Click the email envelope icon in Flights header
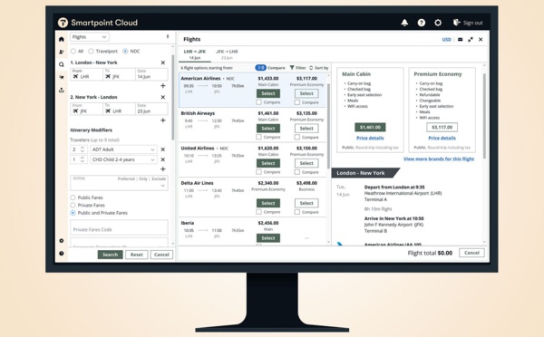 pyautogui.click(x=460, y=40)
